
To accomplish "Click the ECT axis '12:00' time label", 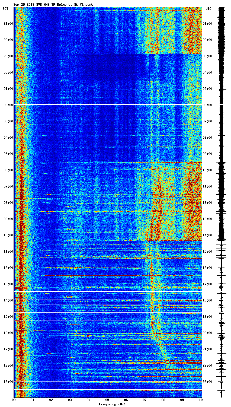I will (x=8, y=268).
